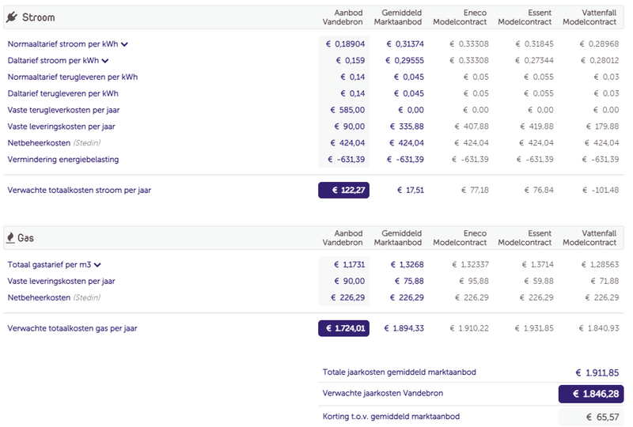Select Vaste terugleverkosten per jaar label
Screen dimensions: 633x427
pos(63,110)
